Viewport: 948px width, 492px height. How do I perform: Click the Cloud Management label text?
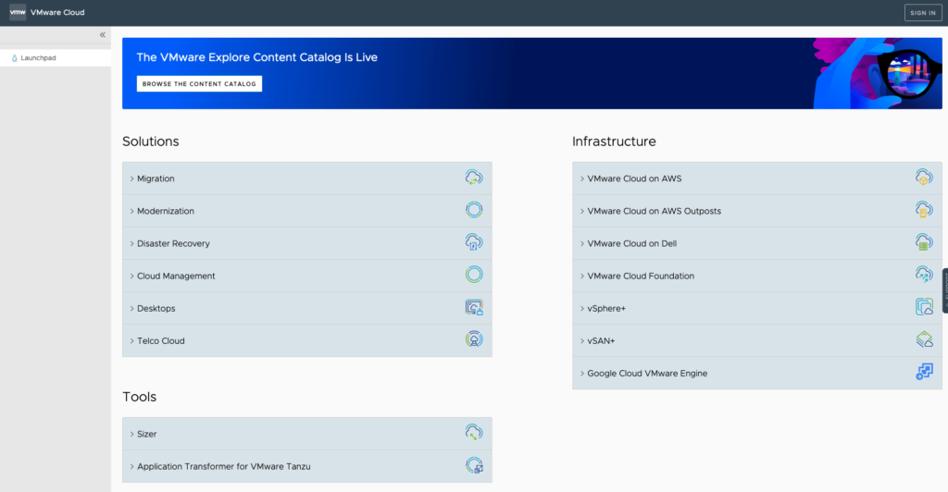tap(176, 276)
